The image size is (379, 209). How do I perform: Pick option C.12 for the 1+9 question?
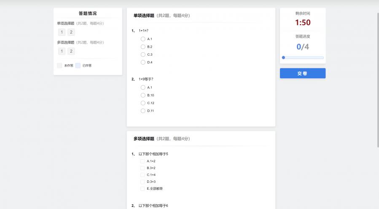pos(143,103)
